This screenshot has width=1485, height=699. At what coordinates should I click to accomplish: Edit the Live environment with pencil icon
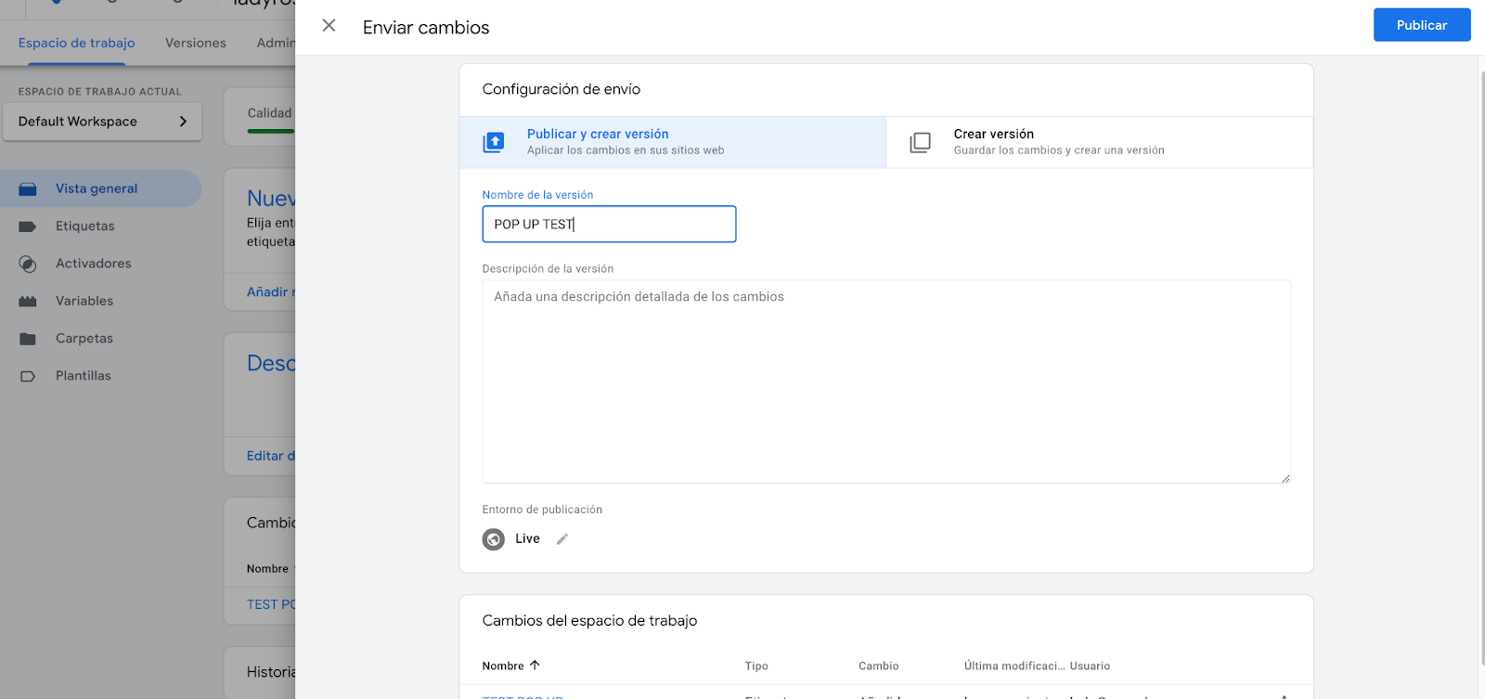click(562, 539)
